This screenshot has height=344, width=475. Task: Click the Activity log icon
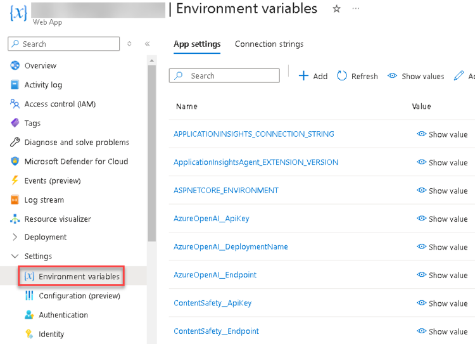[x=15, y=84]
